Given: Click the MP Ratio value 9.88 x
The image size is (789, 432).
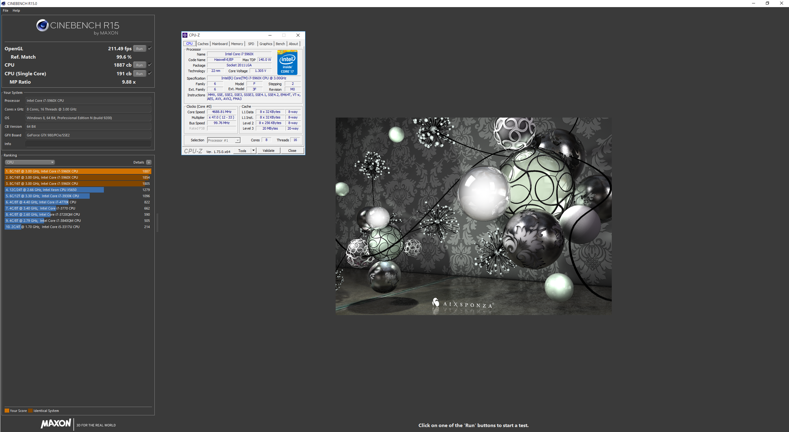Looking at the screenshot, I should (129, 82).
